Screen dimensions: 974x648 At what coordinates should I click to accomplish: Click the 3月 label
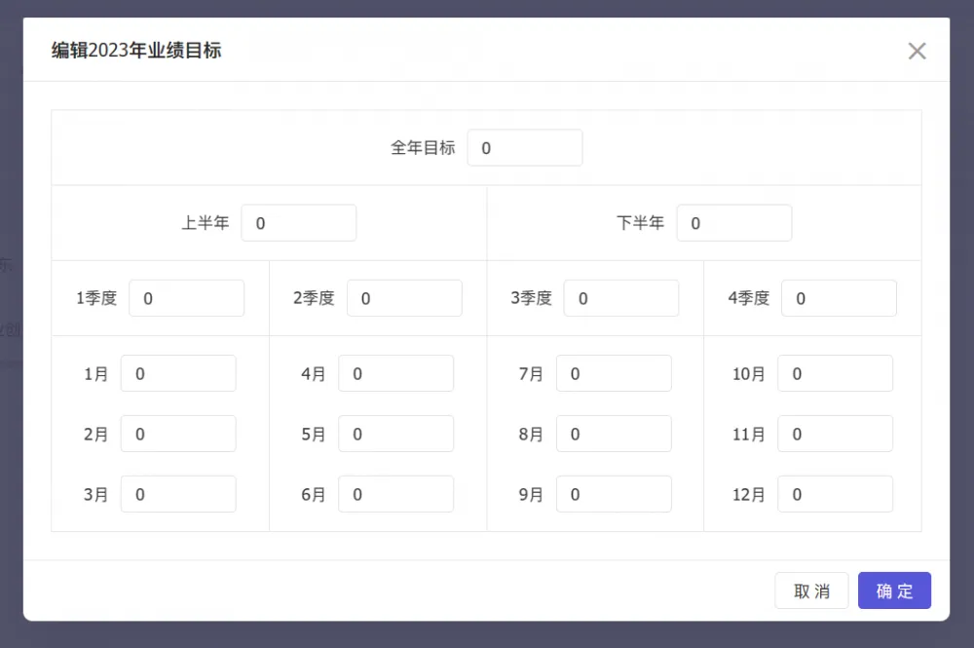[96, 495]
